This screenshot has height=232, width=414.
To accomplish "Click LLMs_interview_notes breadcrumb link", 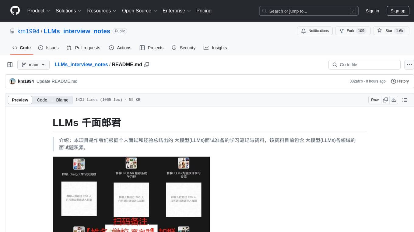I will [x=81, y=65].
